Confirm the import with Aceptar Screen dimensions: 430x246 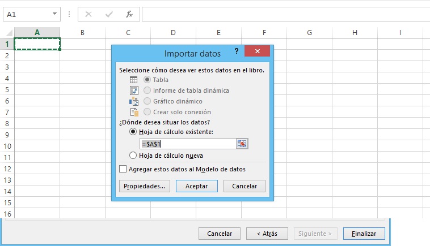click(196, 186)
